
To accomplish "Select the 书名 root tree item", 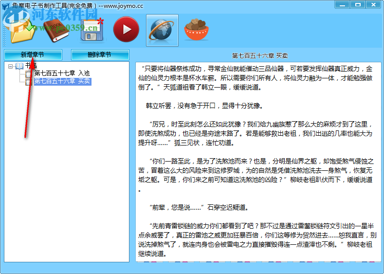I will pyautogui.click(x=31, y=65).
